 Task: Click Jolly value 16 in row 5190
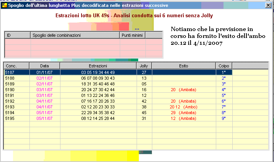144,90
